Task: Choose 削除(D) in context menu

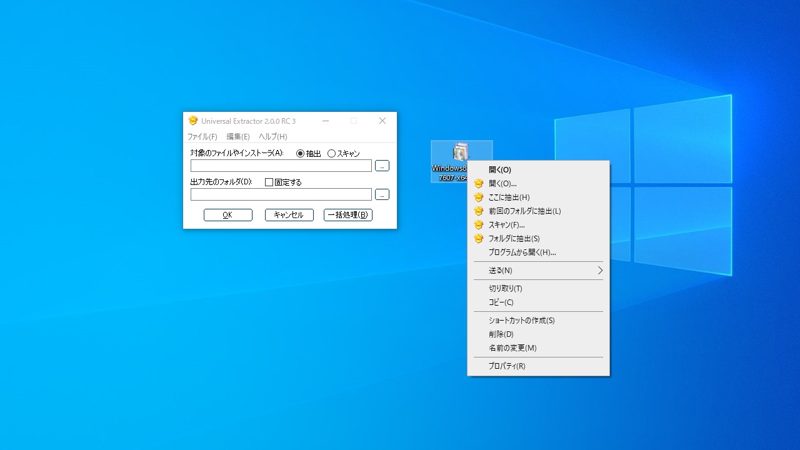Action: (x=538, y=334)
